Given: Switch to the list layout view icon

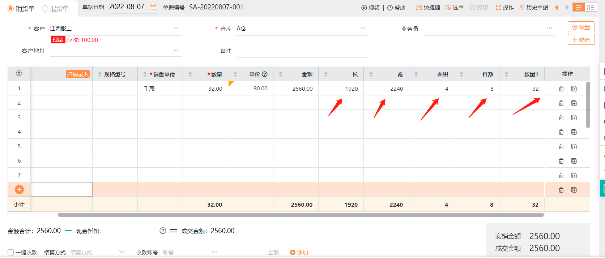Looking at the screenshot, I should tap(591, 7).
